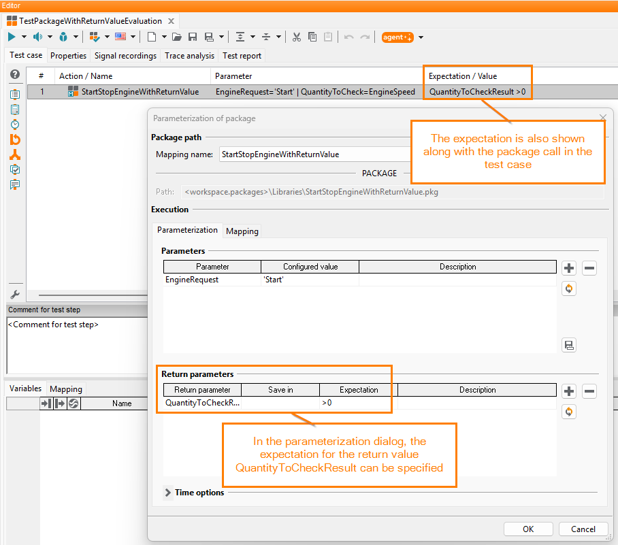Open the dropdown arrow next to agent+ button
Screen dimensions: 618x545
pos(421,37)
